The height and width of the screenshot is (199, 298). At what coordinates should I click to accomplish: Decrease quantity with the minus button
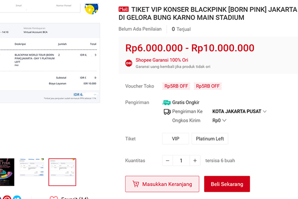pos(168,161)
